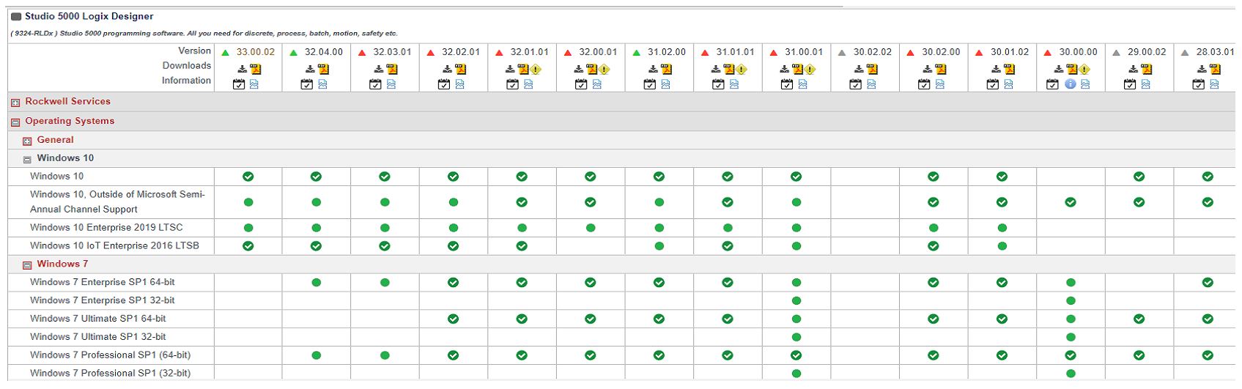Click the download icon for version 32.04.00
Image resolution: width=1242 pixels, height=389 pixels.
click(x=310, y=69)
